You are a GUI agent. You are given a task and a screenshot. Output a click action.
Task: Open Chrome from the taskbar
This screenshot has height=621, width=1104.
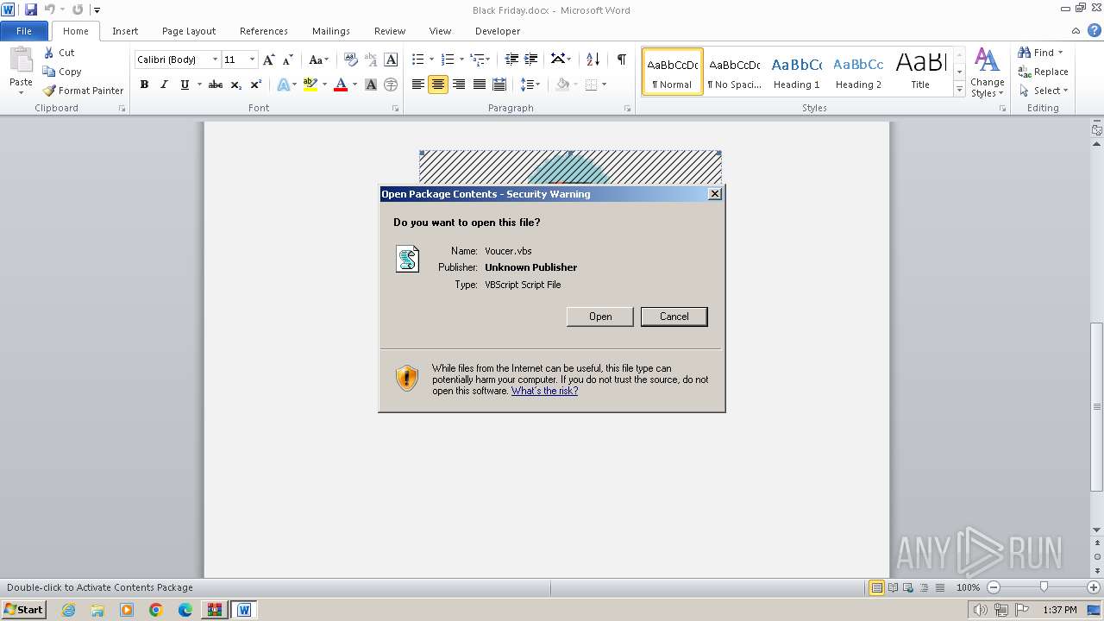coord(156,610)
